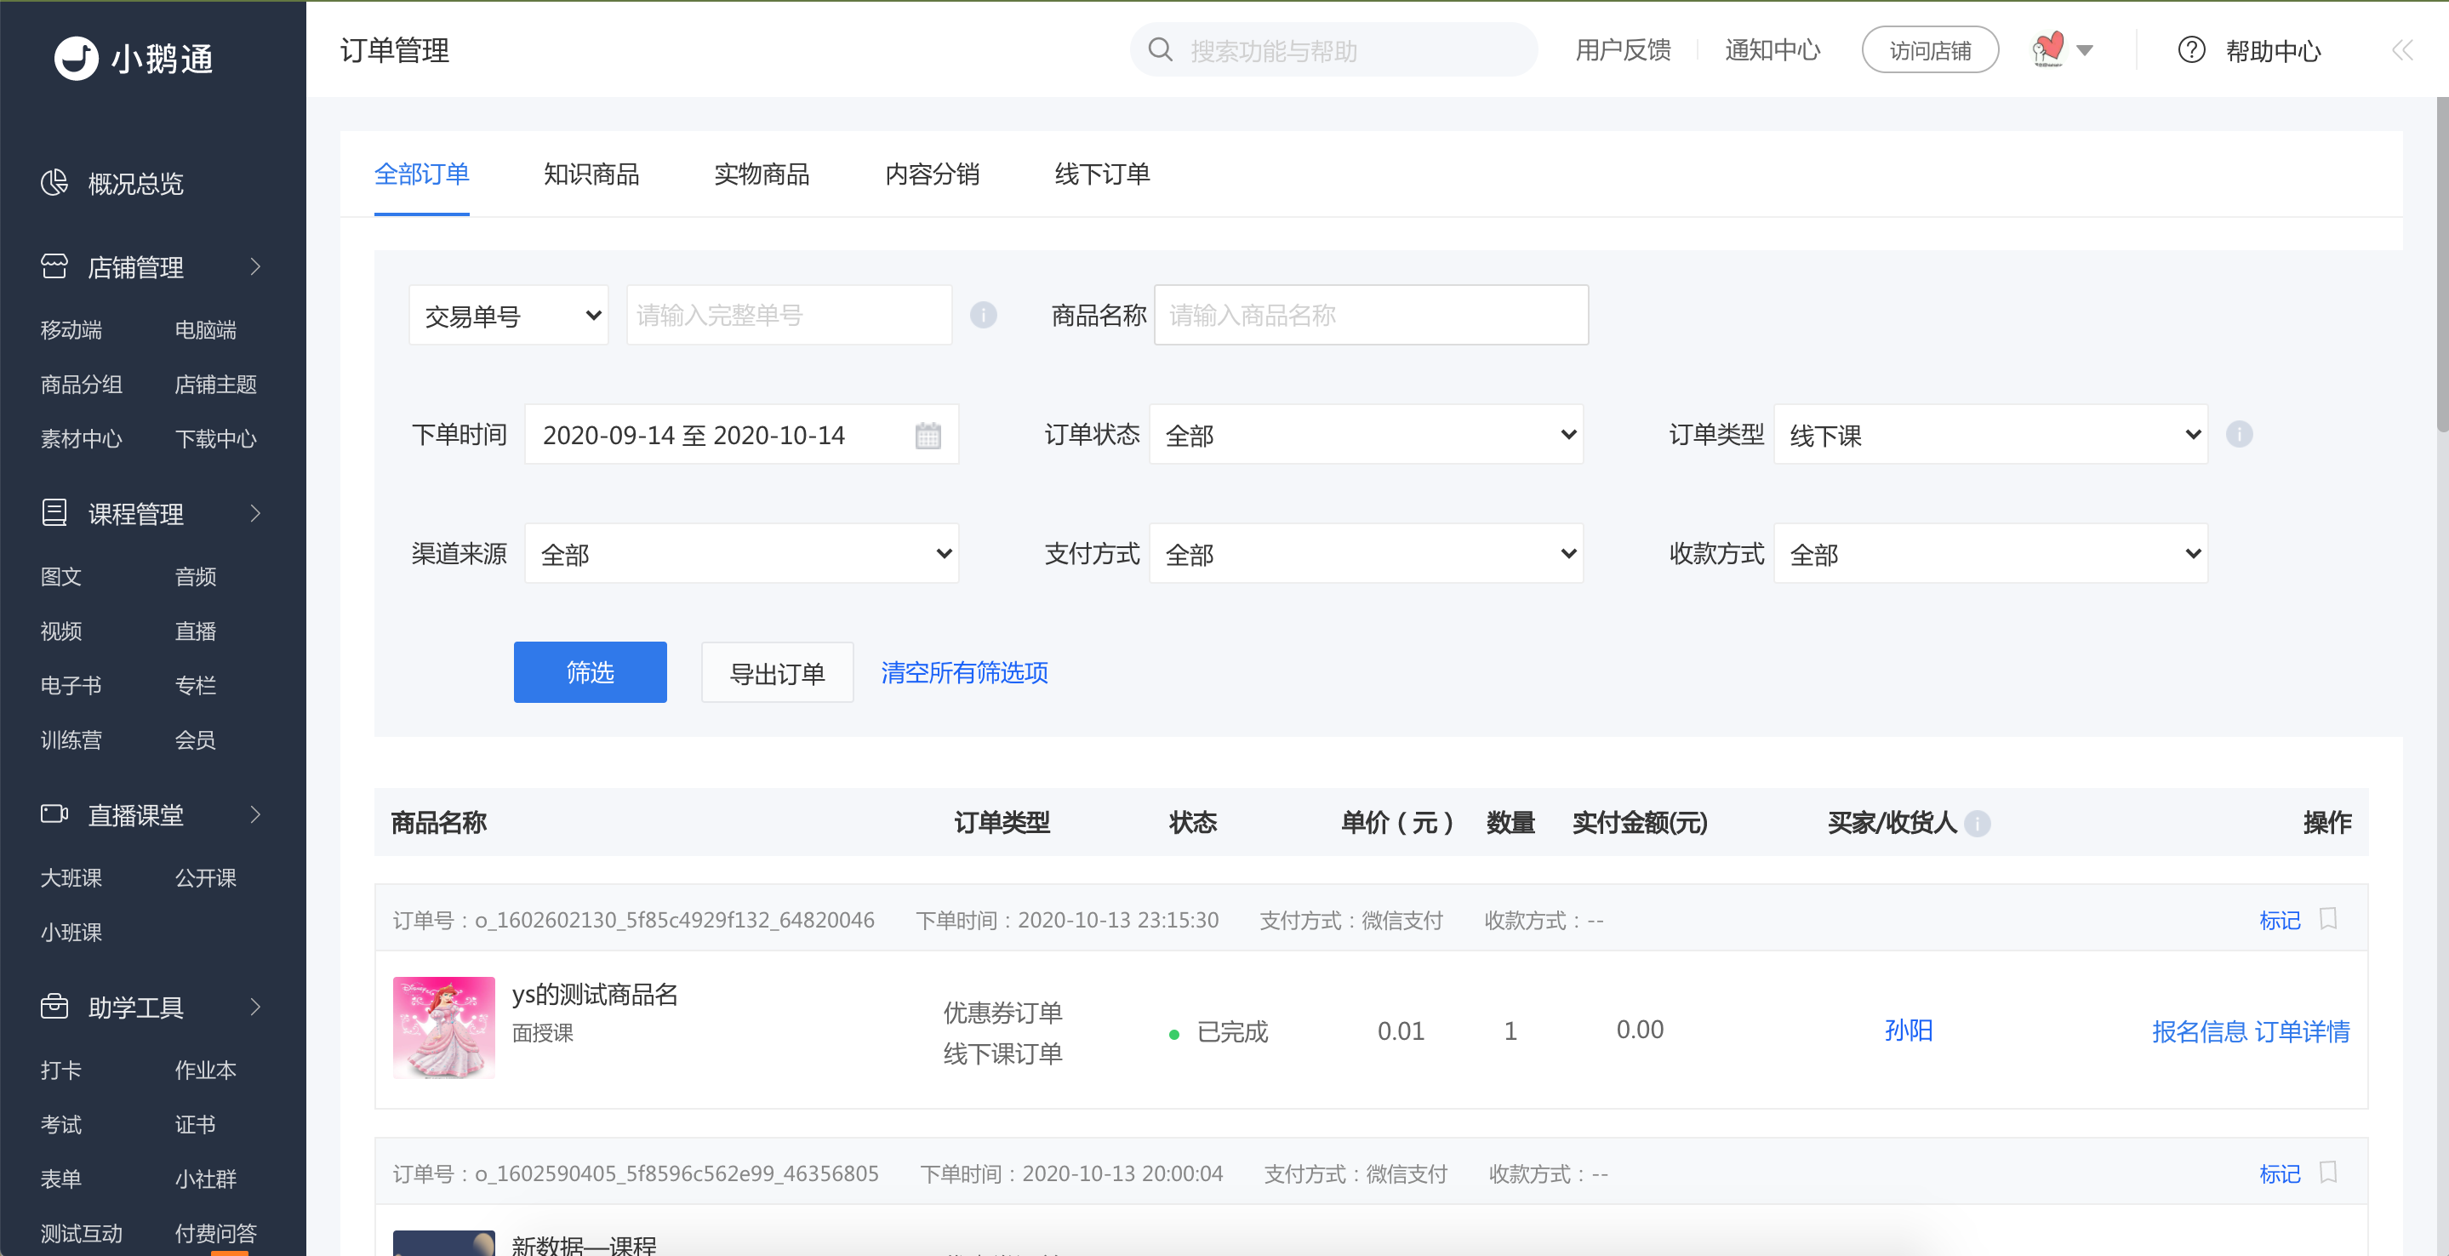
Task: Click info icon beside 订单类型 dropdown
Action: pos(2239,435)
